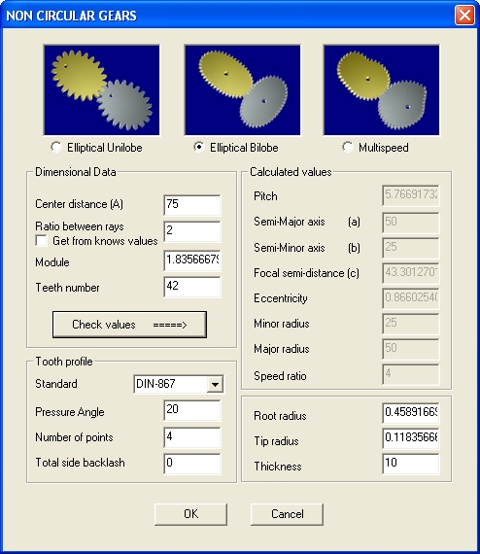Dismiss the dialog with Cancel
Image resolution: width=480 pixels, height=554 pixels.
click(x=287, y=514)
